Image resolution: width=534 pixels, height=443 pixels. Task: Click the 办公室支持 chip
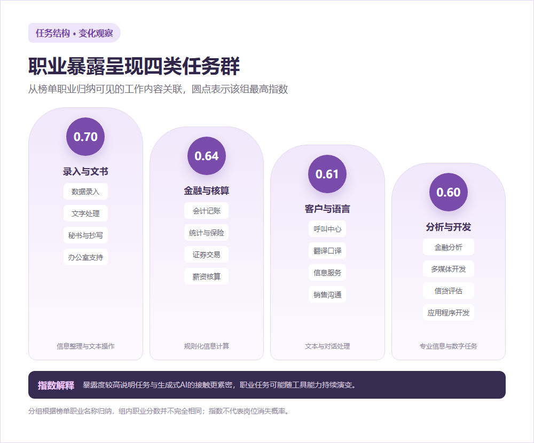click(85, 257)
